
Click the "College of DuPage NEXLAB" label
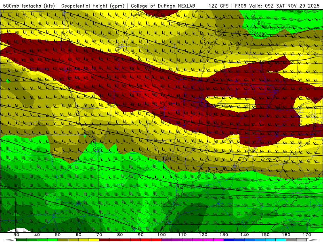coord(163,6)
